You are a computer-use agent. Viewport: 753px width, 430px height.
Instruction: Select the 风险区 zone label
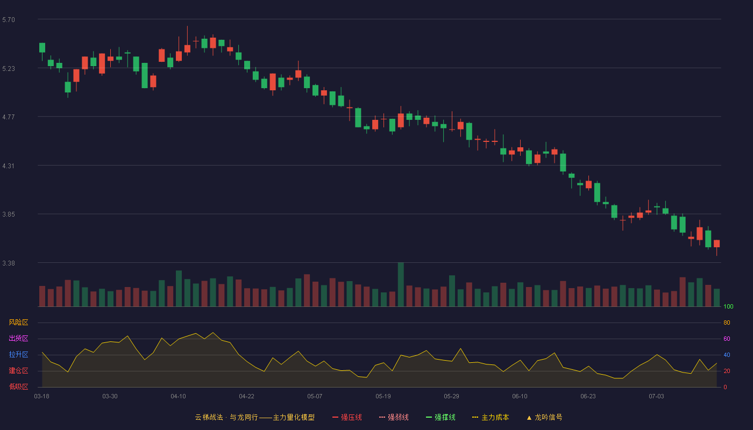click(x=19, y=322)
